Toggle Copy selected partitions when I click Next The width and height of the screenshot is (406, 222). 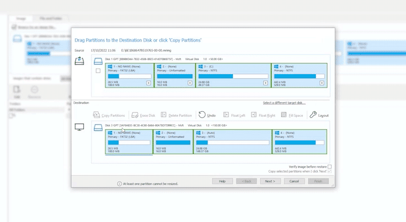[329, 171]
